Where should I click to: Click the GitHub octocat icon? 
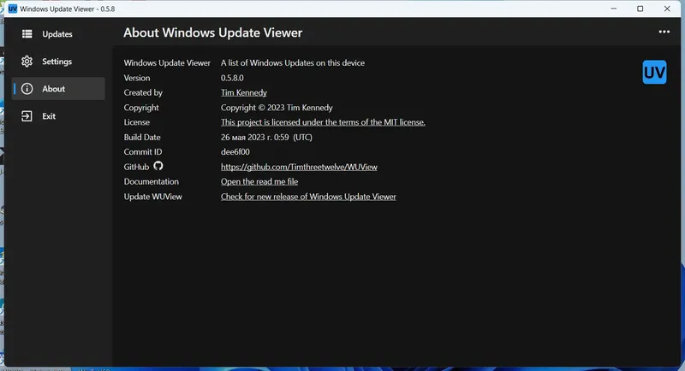coord(158,166)
